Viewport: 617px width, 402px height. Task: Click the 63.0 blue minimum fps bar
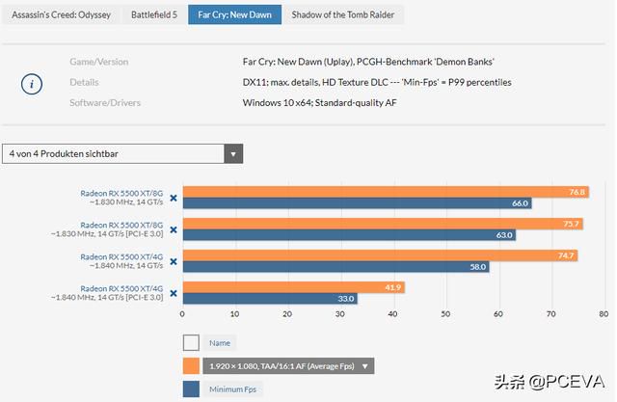click(349, 235)
